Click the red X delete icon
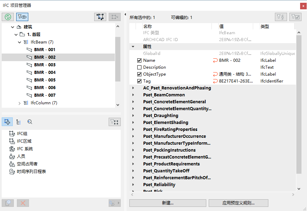 click(x=23, y=203)
